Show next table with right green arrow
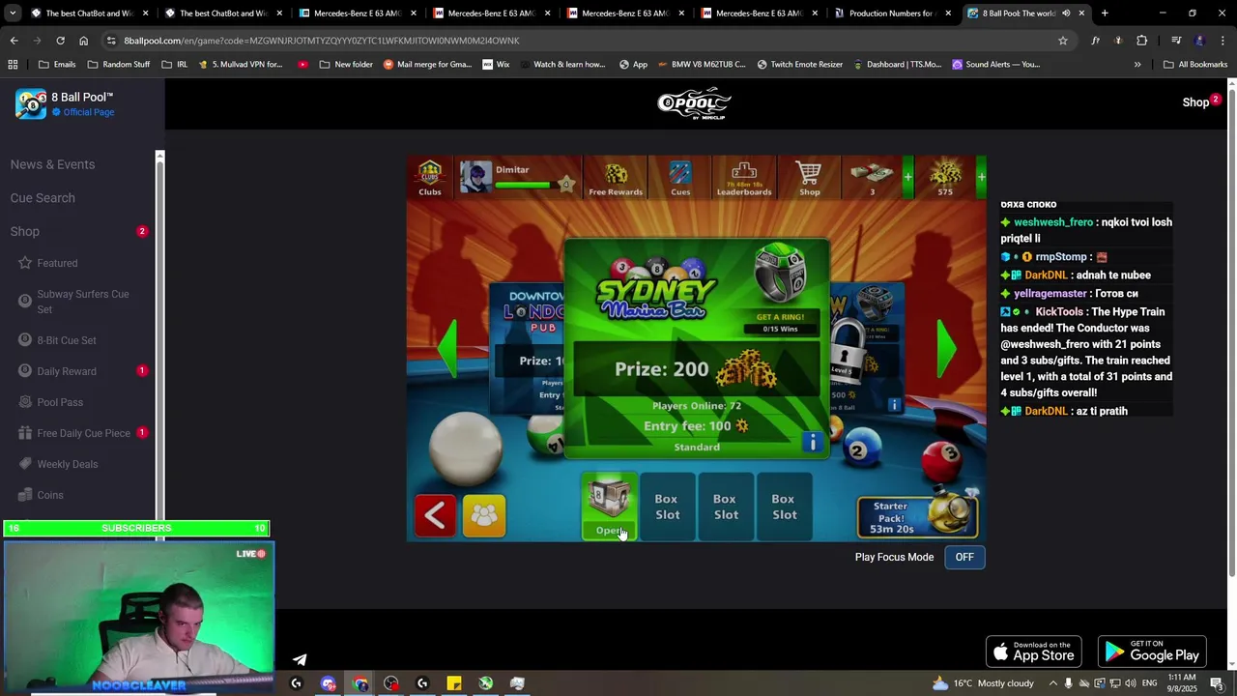This screenshot has height=696, width=1237. tap(946, 348)
